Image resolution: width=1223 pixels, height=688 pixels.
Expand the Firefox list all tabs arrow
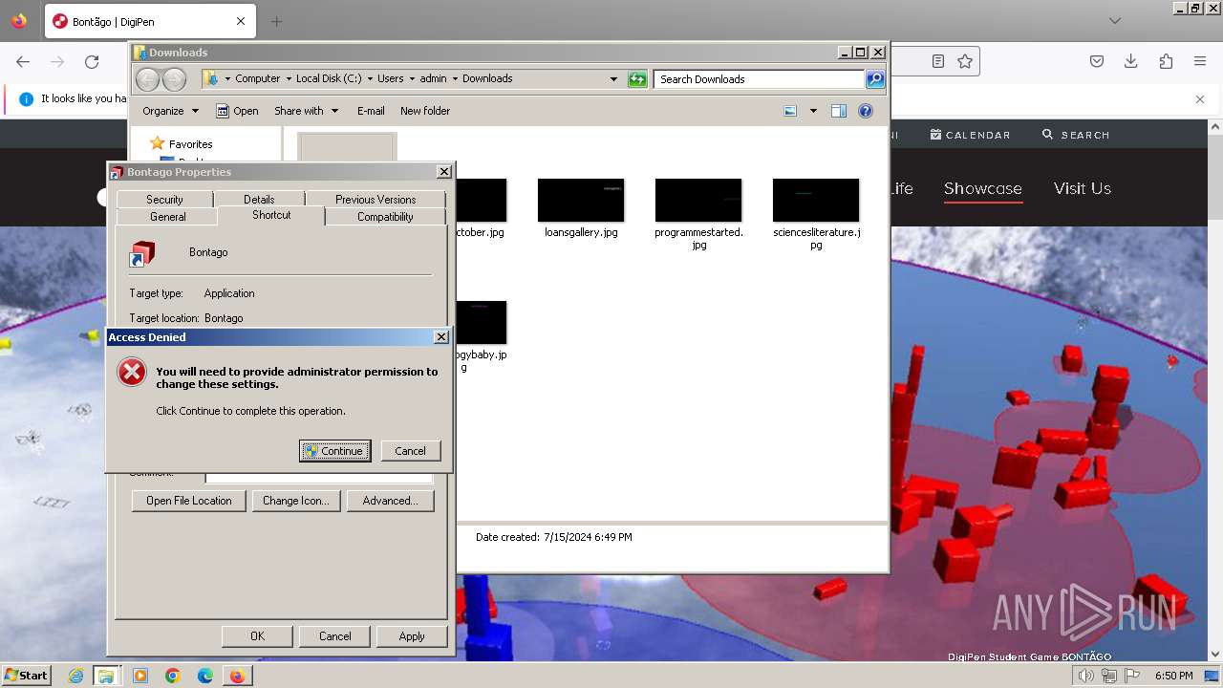coord(1115,21)
